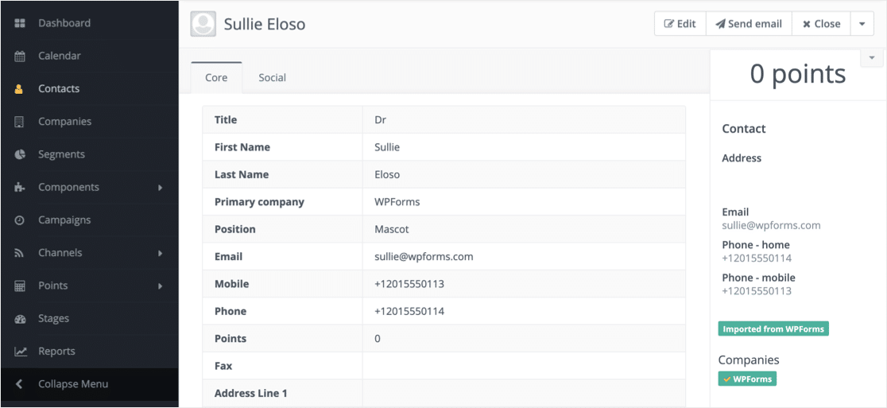The width and height of the screenshot is (887, 408).
Task: Open the Segments pie chart icon
Action: click(20, 154)
